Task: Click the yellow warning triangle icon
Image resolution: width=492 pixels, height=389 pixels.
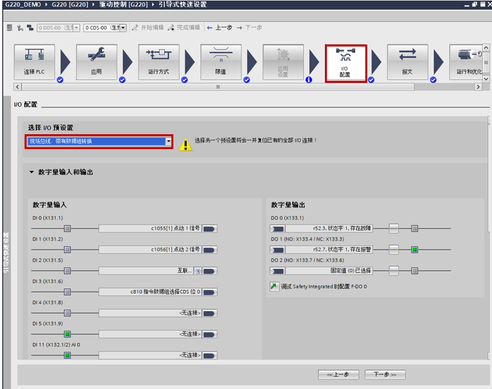Action: click(x=185, y=143)
